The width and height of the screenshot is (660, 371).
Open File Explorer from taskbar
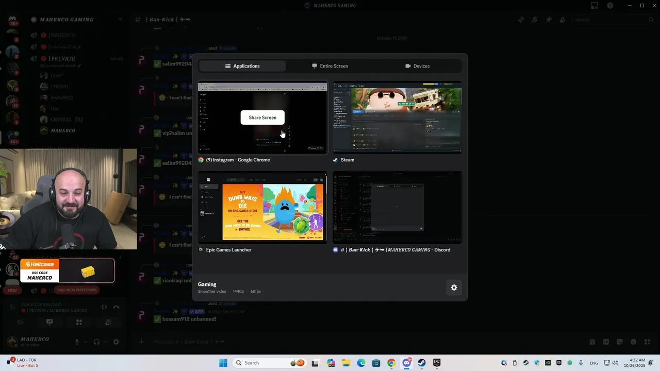pos(346,363)
